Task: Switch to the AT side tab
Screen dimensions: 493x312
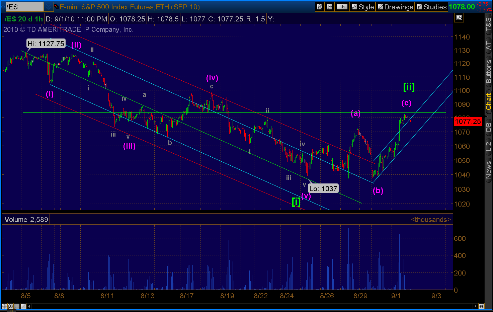Action: (x=489, y=45)
